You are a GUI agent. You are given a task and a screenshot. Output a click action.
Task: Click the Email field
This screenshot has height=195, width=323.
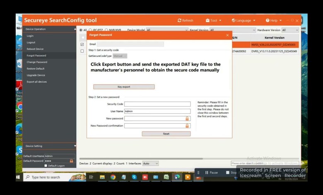(x=130, y=44)
